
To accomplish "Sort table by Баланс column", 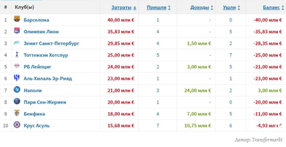I will (273, 8).
